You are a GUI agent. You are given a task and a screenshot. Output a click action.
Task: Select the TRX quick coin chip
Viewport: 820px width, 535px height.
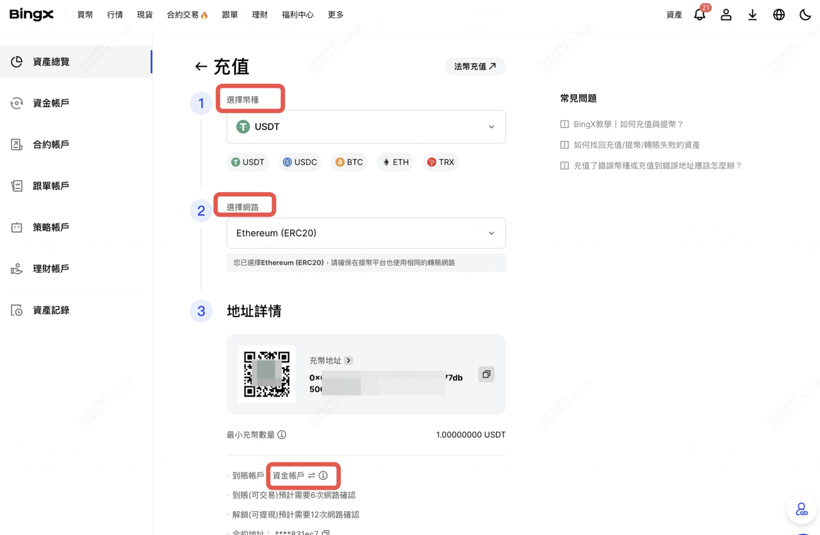(x=441, y=162)
